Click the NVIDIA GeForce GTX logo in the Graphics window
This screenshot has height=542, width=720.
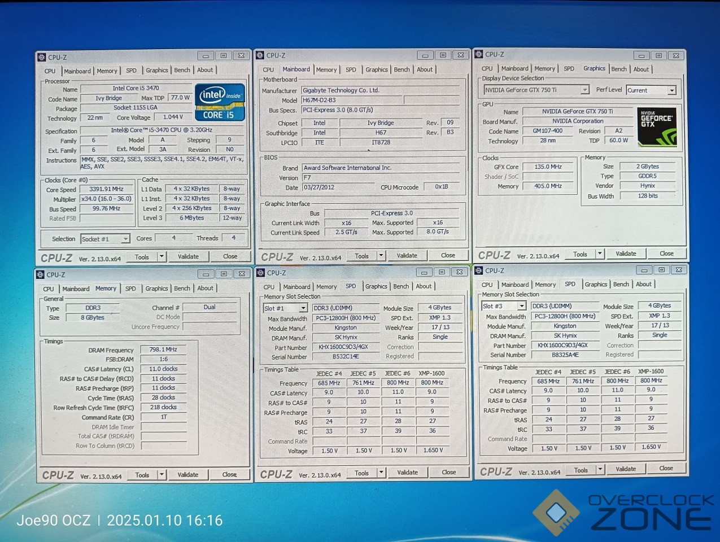click(x=657, y=127)
